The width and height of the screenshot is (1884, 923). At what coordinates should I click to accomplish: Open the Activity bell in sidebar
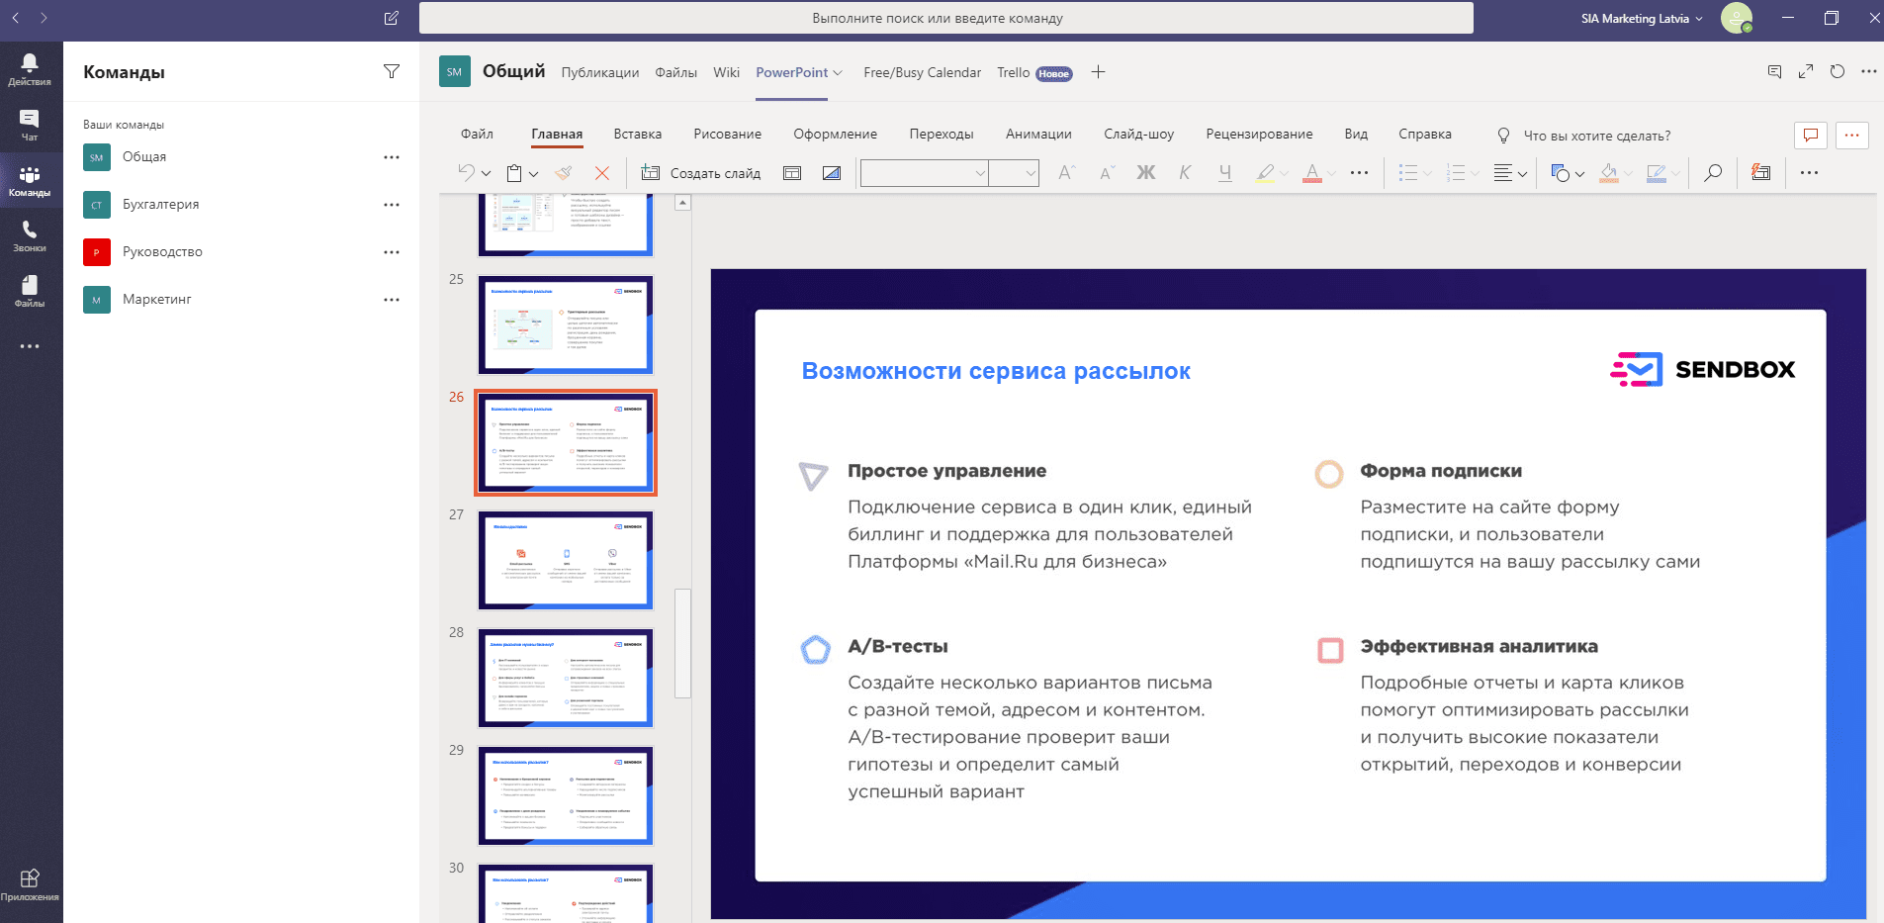[x=30, y=69]
